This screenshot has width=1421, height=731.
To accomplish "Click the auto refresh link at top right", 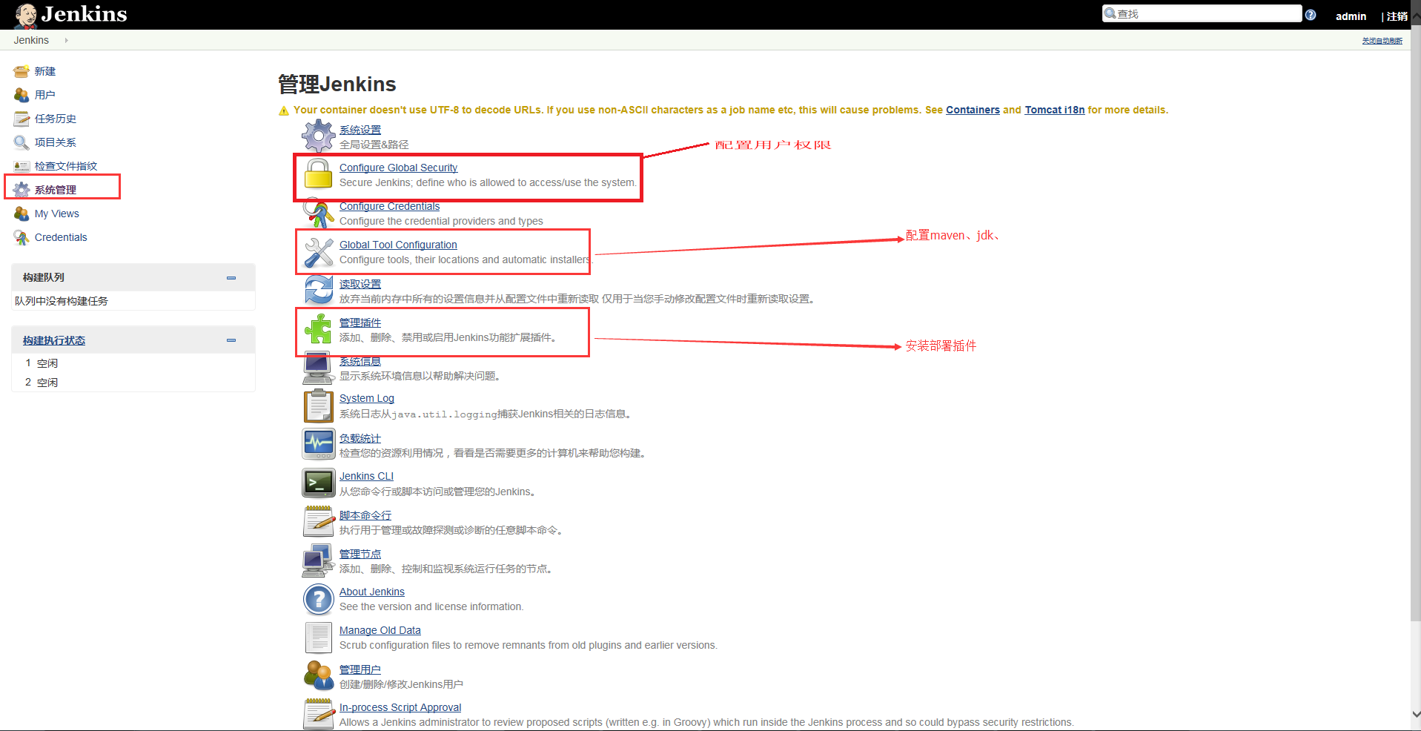I will [1382, 41].
